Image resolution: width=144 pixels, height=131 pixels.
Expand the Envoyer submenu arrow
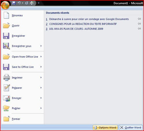(x=41, y=98)
